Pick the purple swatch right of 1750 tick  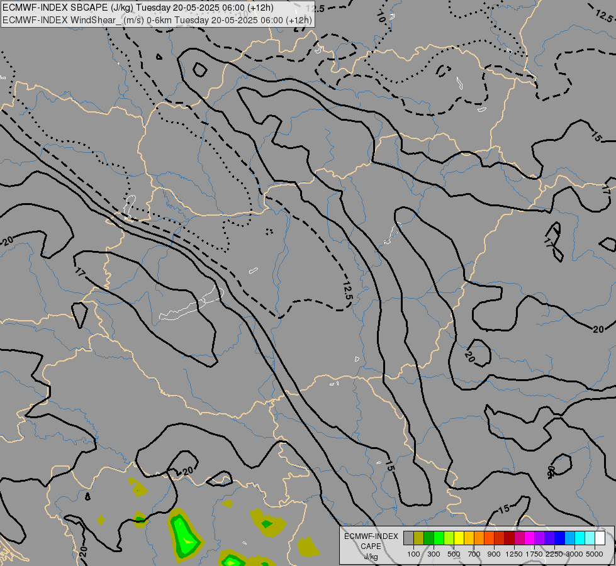pyautogui.click(x=539, y=538)
